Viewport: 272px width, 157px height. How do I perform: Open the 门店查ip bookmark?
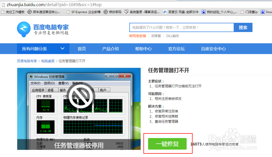click(249, 12)
